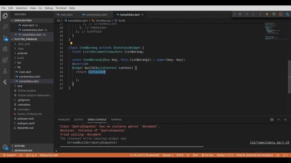Open lib/tampildata.dart:18 link in console
Image resolution: width=291 pixels, height=163 pixels.
coord(270,143)
